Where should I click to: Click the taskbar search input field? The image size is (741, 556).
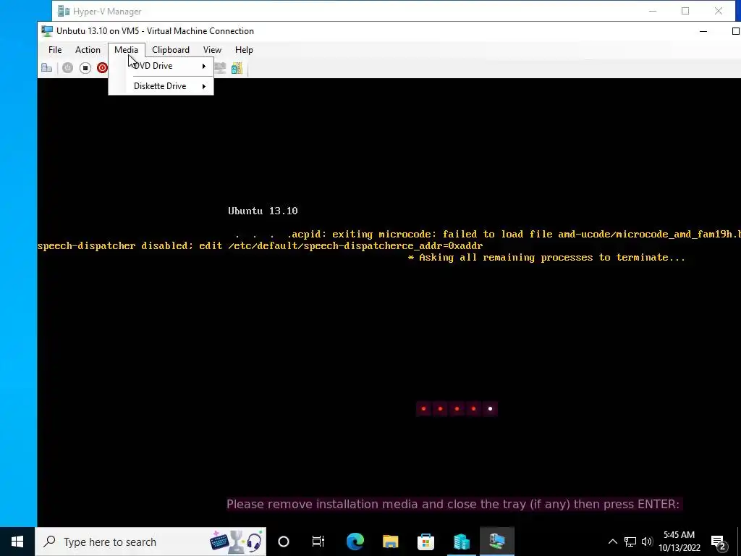pyautogui.click(x=151, y=542)
